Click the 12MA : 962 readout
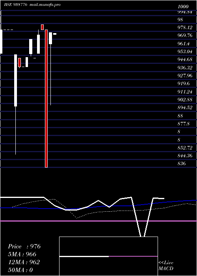This screenshot has width=197, height=276. pos(24,262)
